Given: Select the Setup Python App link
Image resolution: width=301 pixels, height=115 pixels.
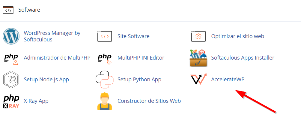Looking at the screenshot, I should pos(139,79).
